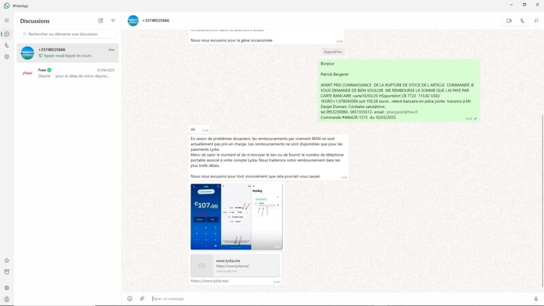
Task: Open the Chats tab in sidebar
Action: point(7,34)
